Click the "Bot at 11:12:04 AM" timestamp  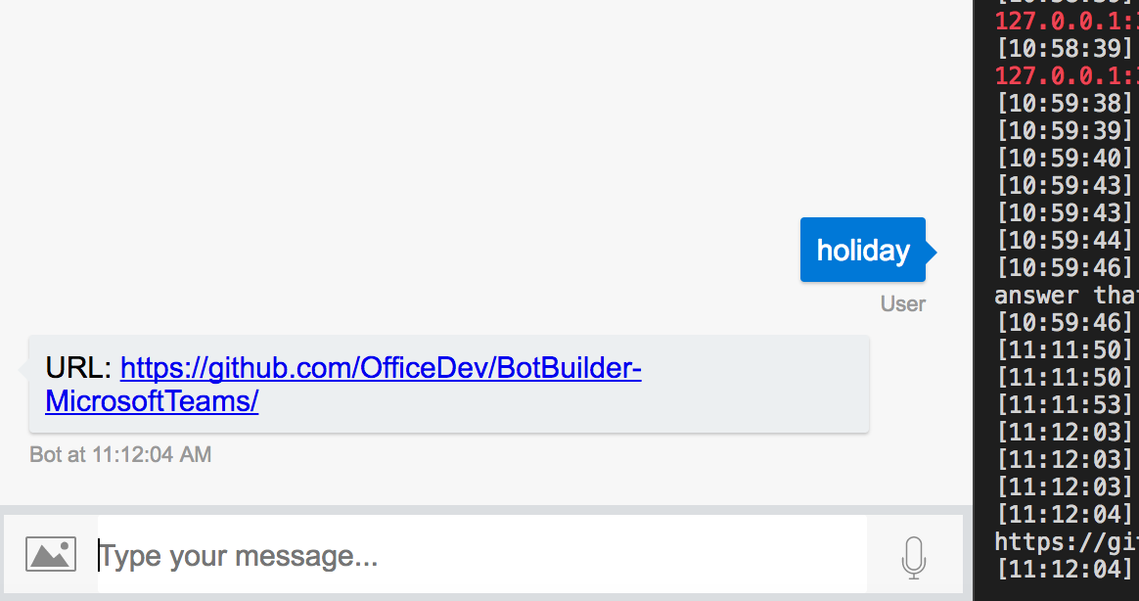point(120,454)
